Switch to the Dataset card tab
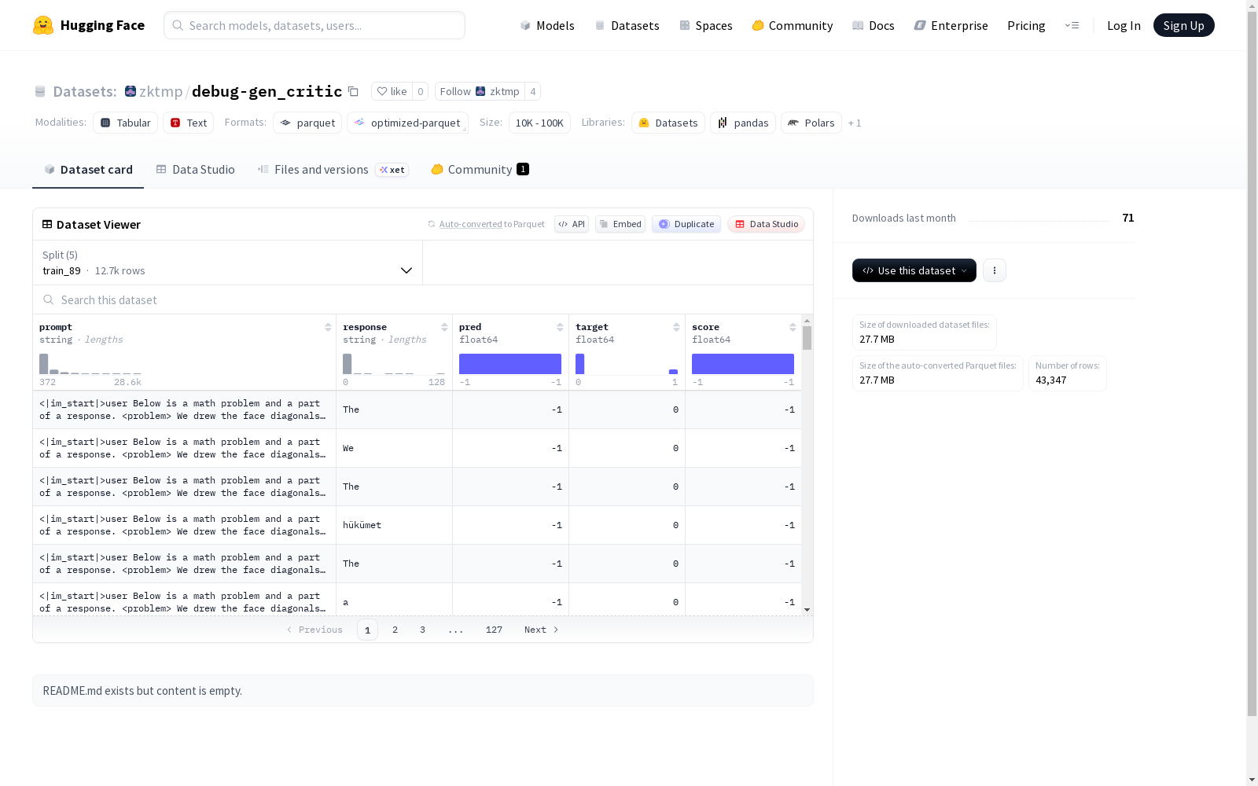 88,170
